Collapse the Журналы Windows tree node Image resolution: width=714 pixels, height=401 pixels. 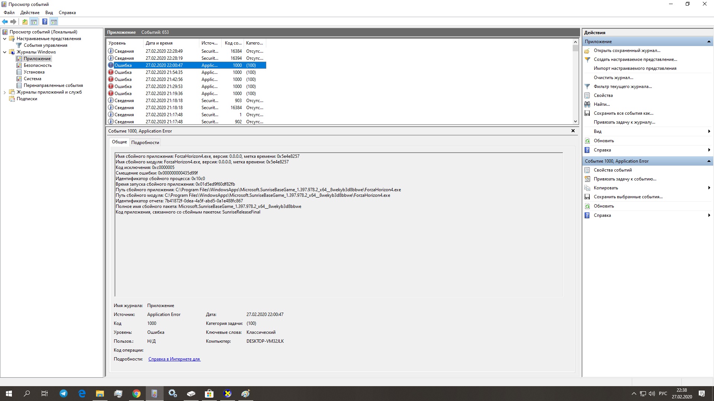coord(4,52)
